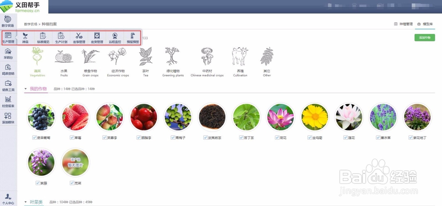Open the 薰衣草 lavender thumbnail
This screenshot has width=442, height=206.
click(383, 117)
